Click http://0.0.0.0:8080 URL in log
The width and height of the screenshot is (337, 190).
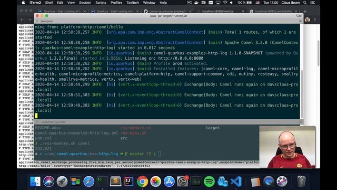pos(181,58)
